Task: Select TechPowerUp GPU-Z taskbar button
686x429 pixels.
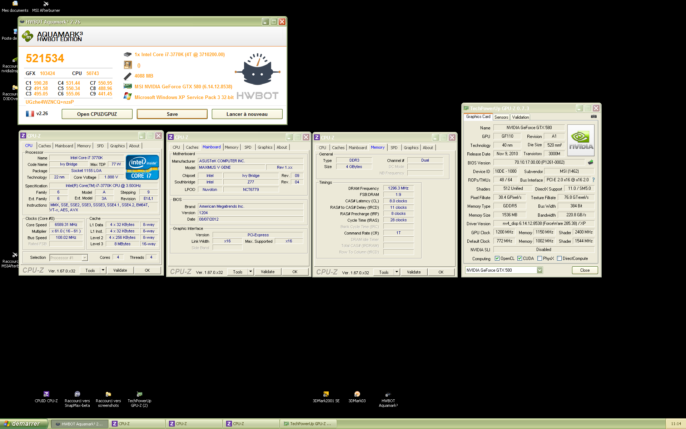Action: click(308, 424)
